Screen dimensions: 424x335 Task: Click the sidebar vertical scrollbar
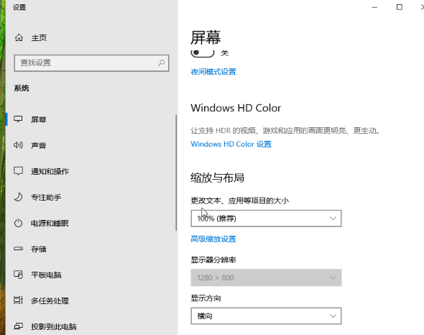coord(176,173)
